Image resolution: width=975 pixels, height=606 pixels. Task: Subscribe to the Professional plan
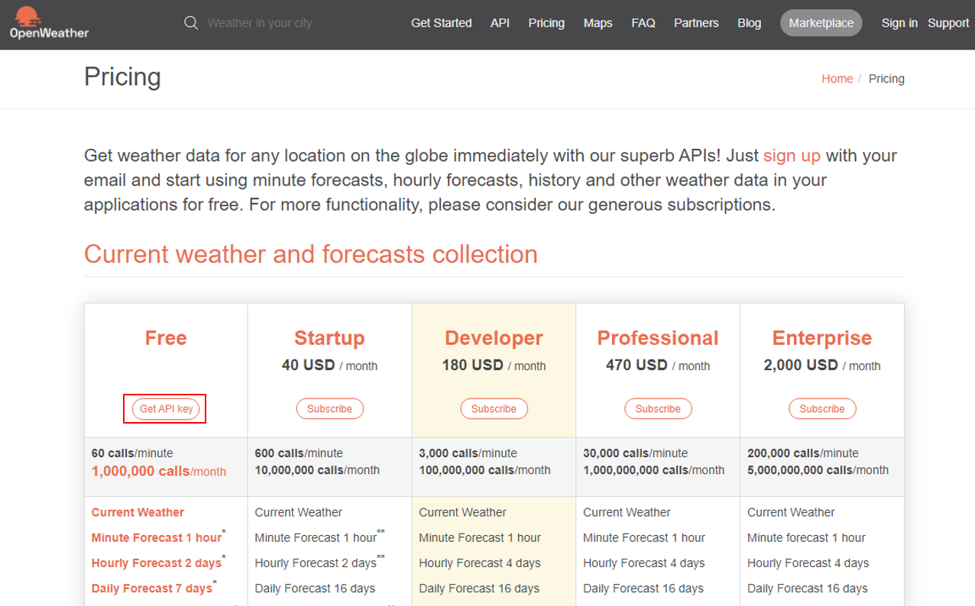pos(658,409)
